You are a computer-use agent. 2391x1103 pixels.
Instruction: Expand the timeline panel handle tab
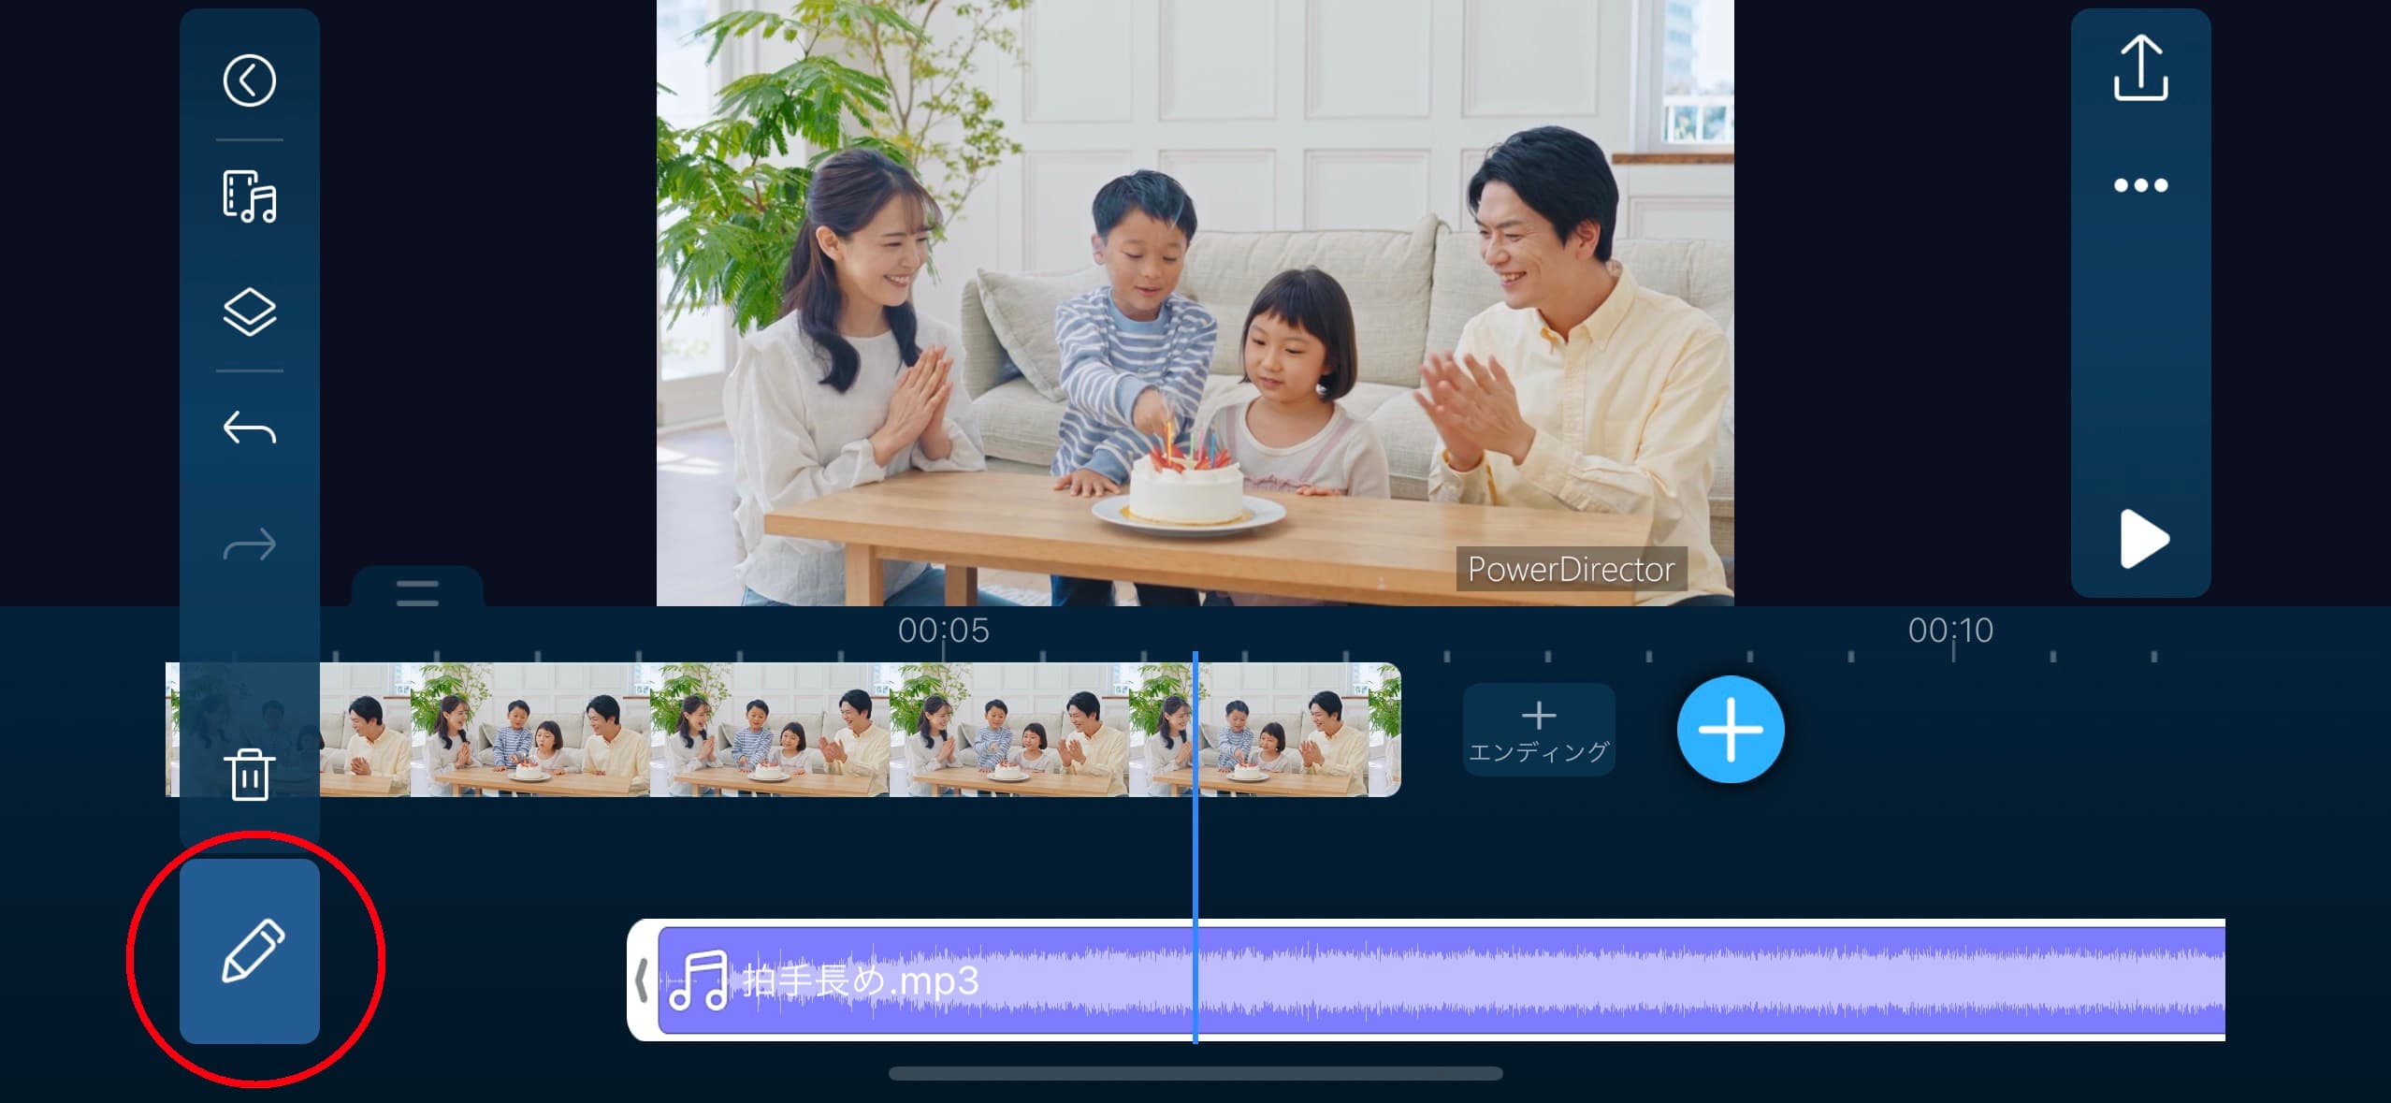(x=417, y=591)
